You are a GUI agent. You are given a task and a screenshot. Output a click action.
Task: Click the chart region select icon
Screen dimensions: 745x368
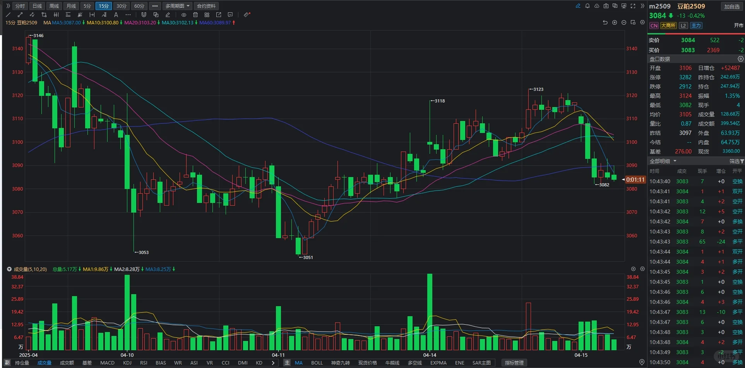tap(633, 22)
